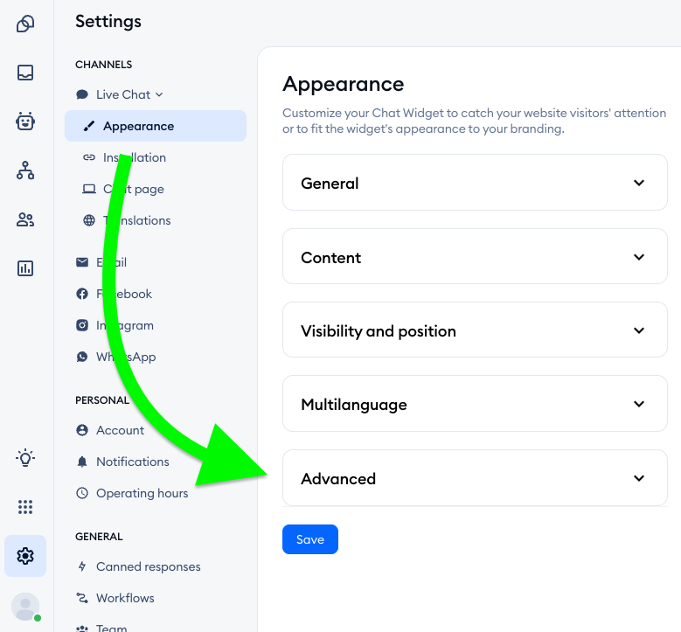The height and width of the screenshot is (632, 681).
Task: Select Translations in settings sidebar
Action: (136, 220)
